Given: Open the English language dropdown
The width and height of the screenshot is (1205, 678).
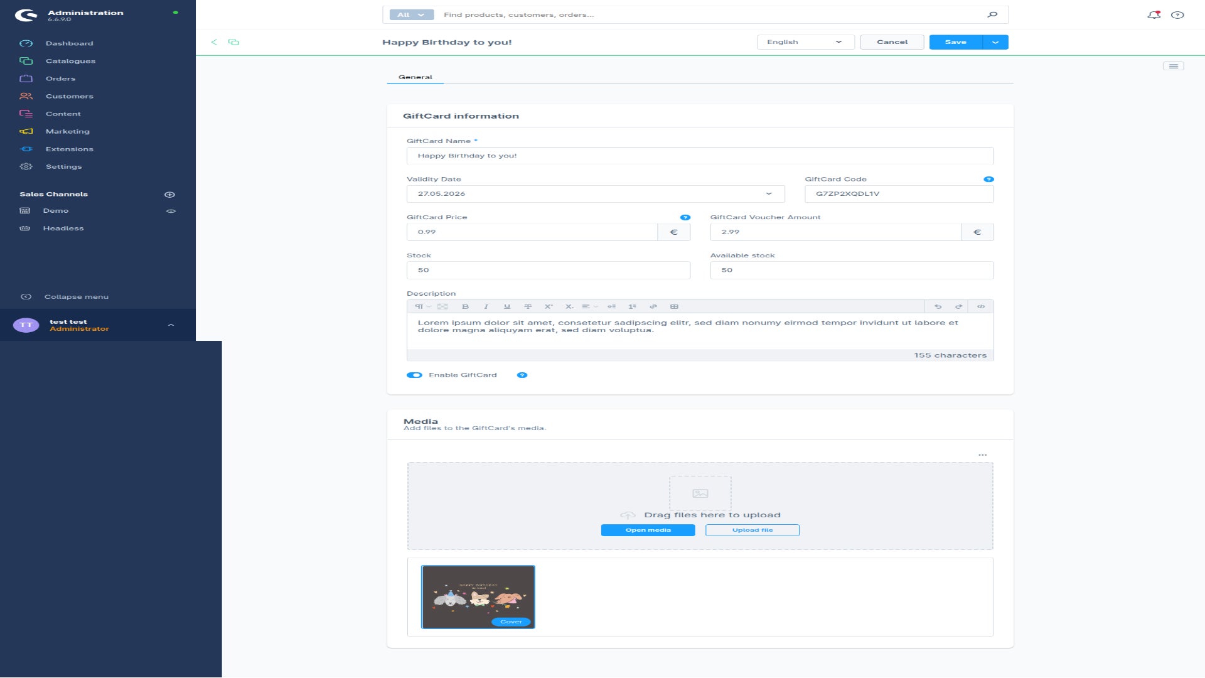Looking at the screenshot, I should point(806,42).
